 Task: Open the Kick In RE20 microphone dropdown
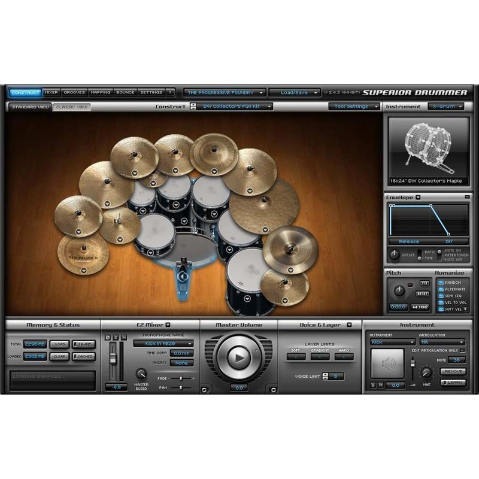163,344
